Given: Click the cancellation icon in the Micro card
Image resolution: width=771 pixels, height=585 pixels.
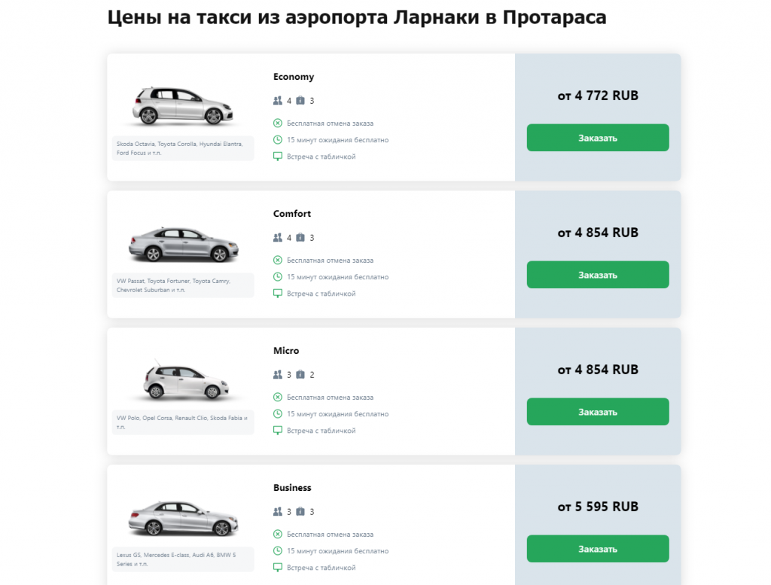Looking at the screenshot, I should click(278, 397).
